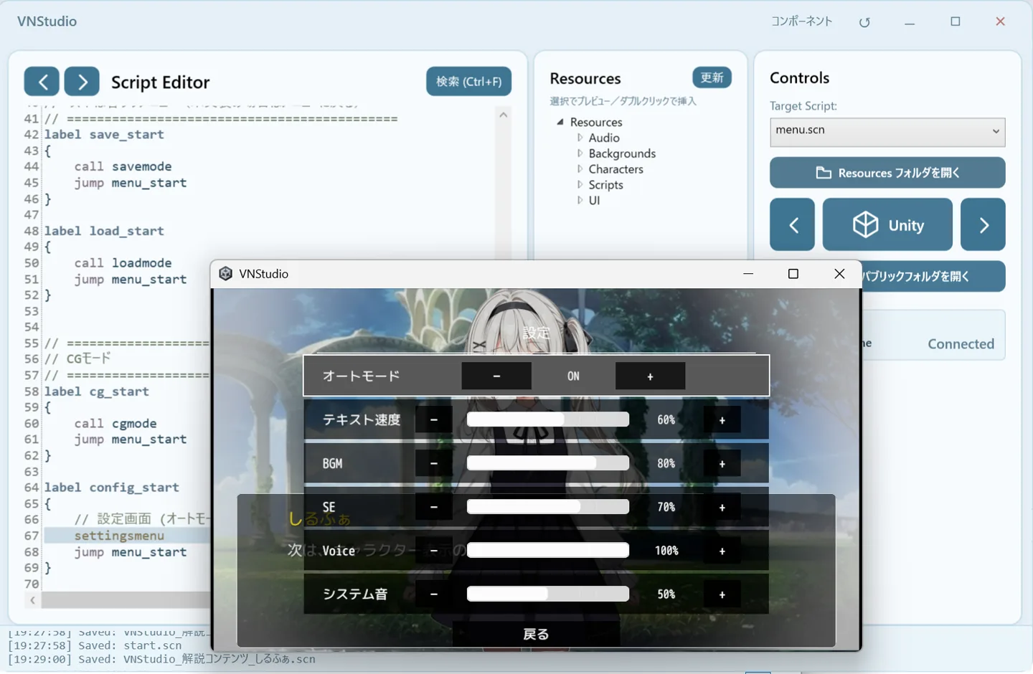Adjust the Voice volume slider

tap(548, 551)
